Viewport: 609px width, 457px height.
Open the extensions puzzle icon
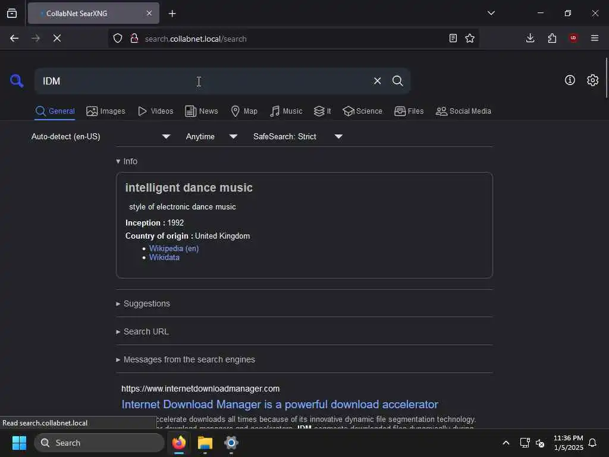tap(552, 38)
